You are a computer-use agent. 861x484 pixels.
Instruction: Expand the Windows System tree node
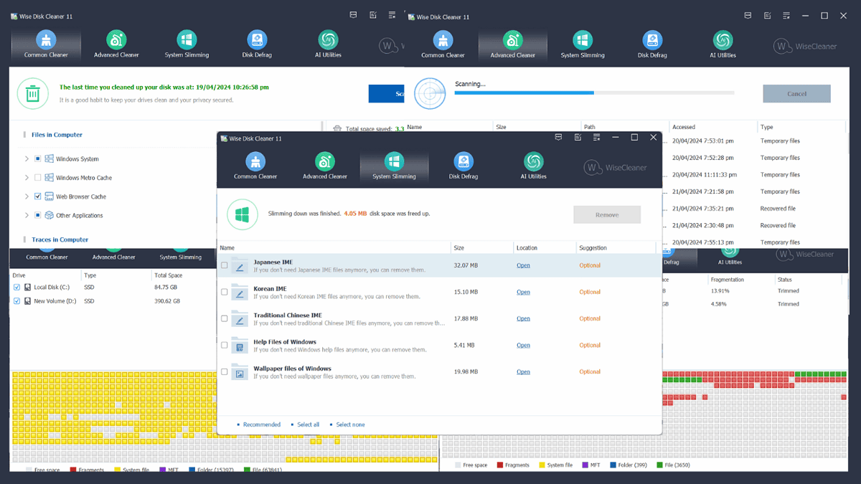27,159
